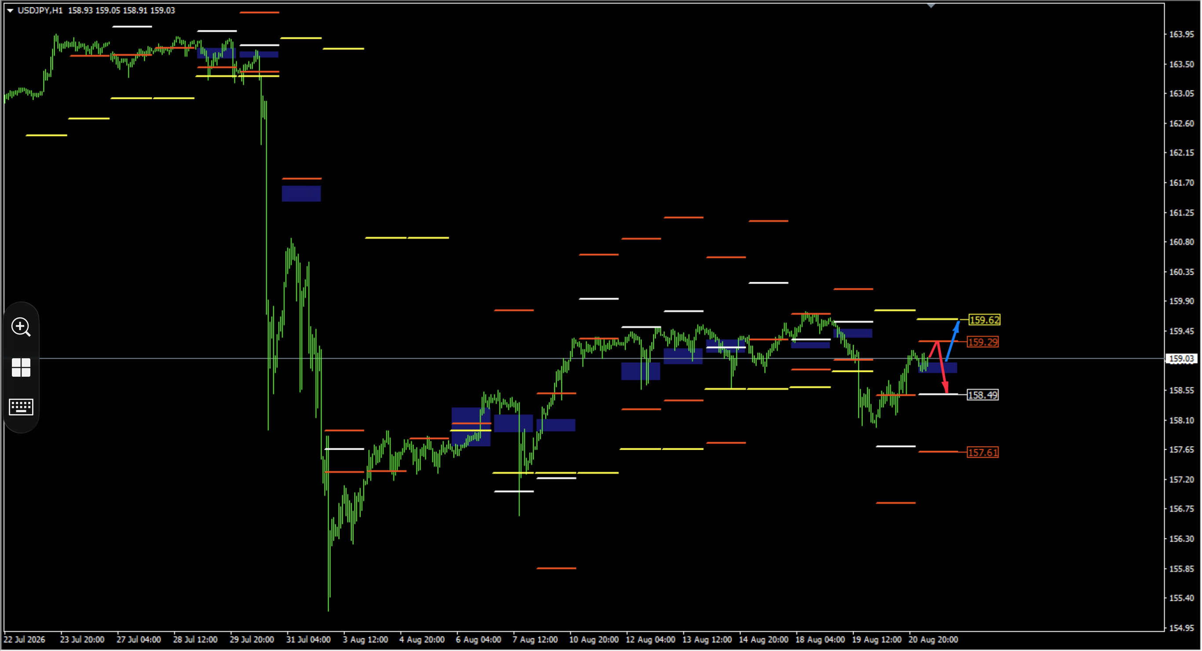Open the four-square window layout icon

[21, 368]
